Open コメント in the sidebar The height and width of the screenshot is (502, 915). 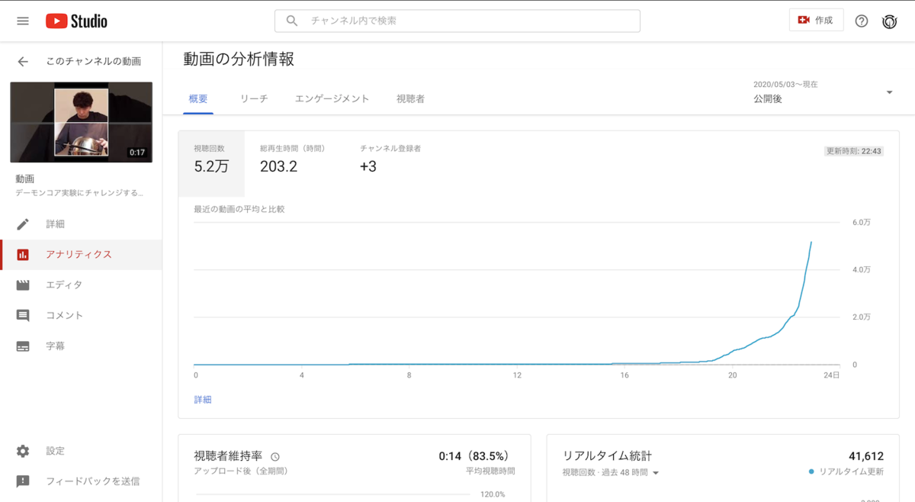[x=81, y=316]
